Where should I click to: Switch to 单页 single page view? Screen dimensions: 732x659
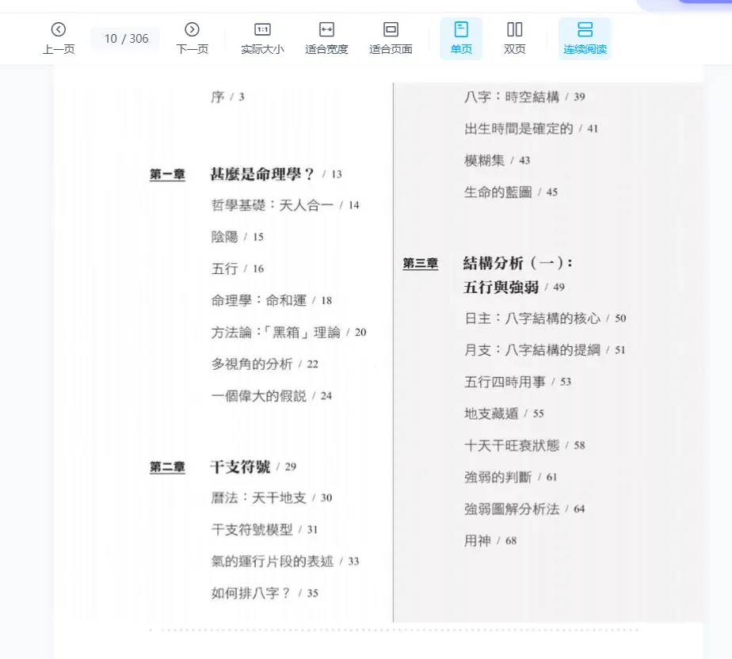click(x=461, y=30)
